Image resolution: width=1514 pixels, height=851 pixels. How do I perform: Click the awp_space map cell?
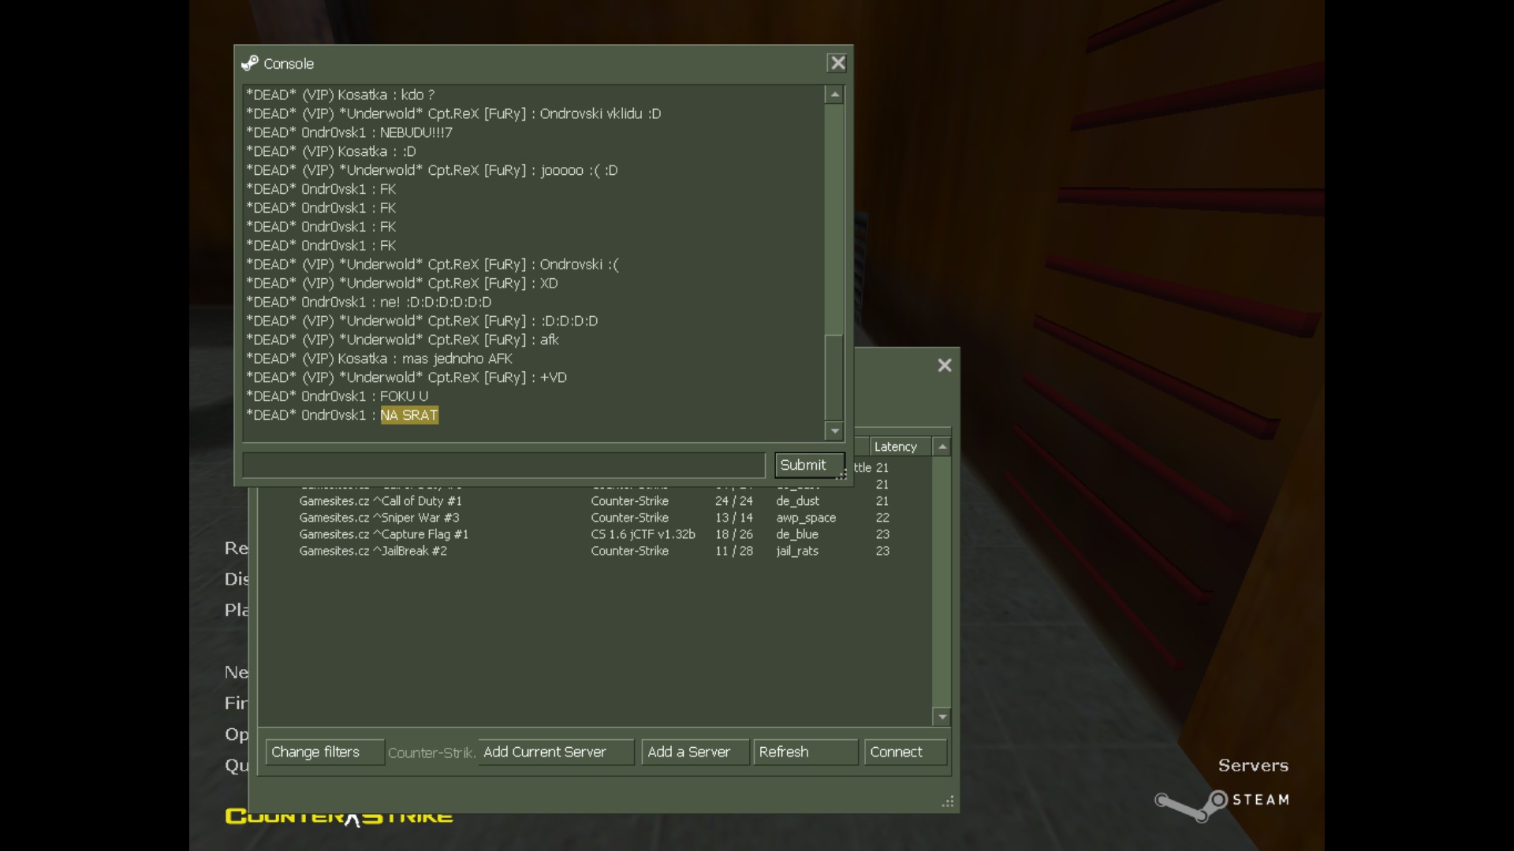[806, 518]
